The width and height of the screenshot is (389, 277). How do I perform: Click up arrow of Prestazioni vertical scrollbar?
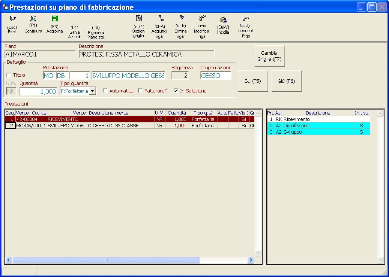258,113
